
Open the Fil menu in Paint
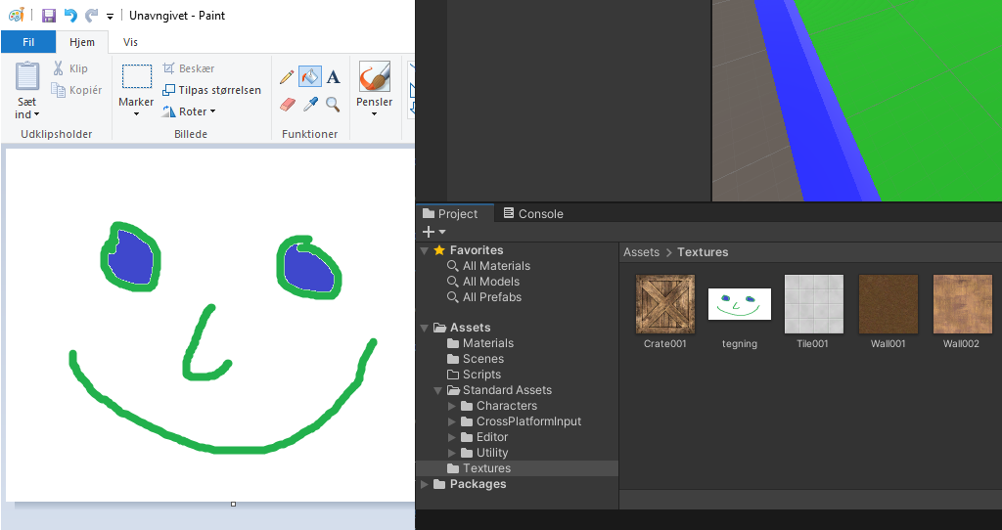pyautogui.click(x=28, y=42)
